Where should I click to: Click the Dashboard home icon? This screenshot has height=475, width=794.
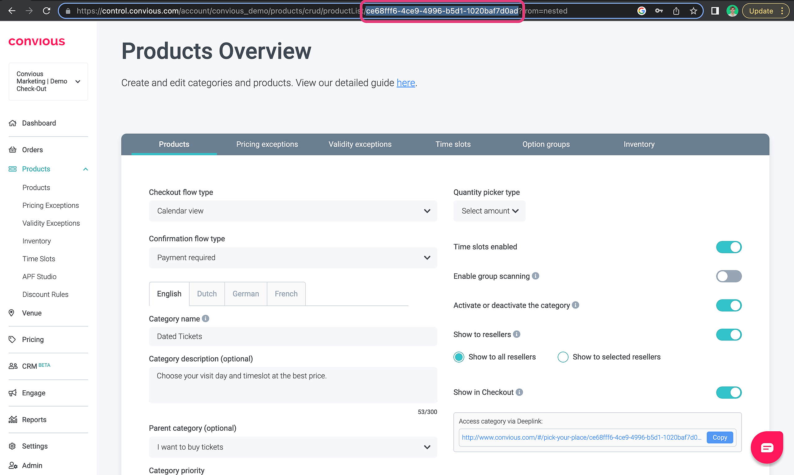12,123
